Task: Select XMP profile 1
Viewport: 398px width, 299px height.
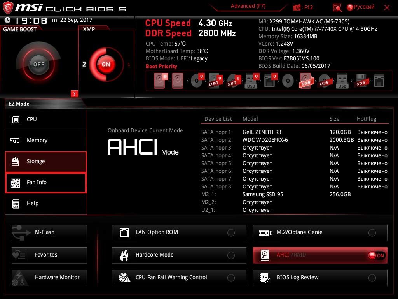Action: (x=129, y=65)
